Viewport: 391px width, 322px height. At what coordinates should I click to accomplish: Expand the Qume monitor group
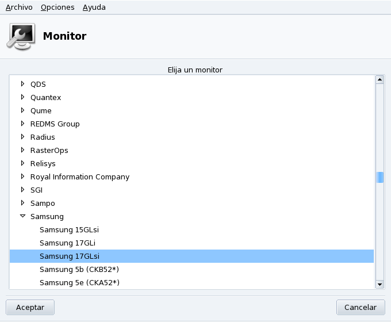[23, 110]
